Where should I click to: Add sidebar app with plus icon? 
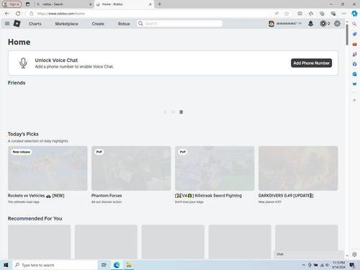pos(354,100)
